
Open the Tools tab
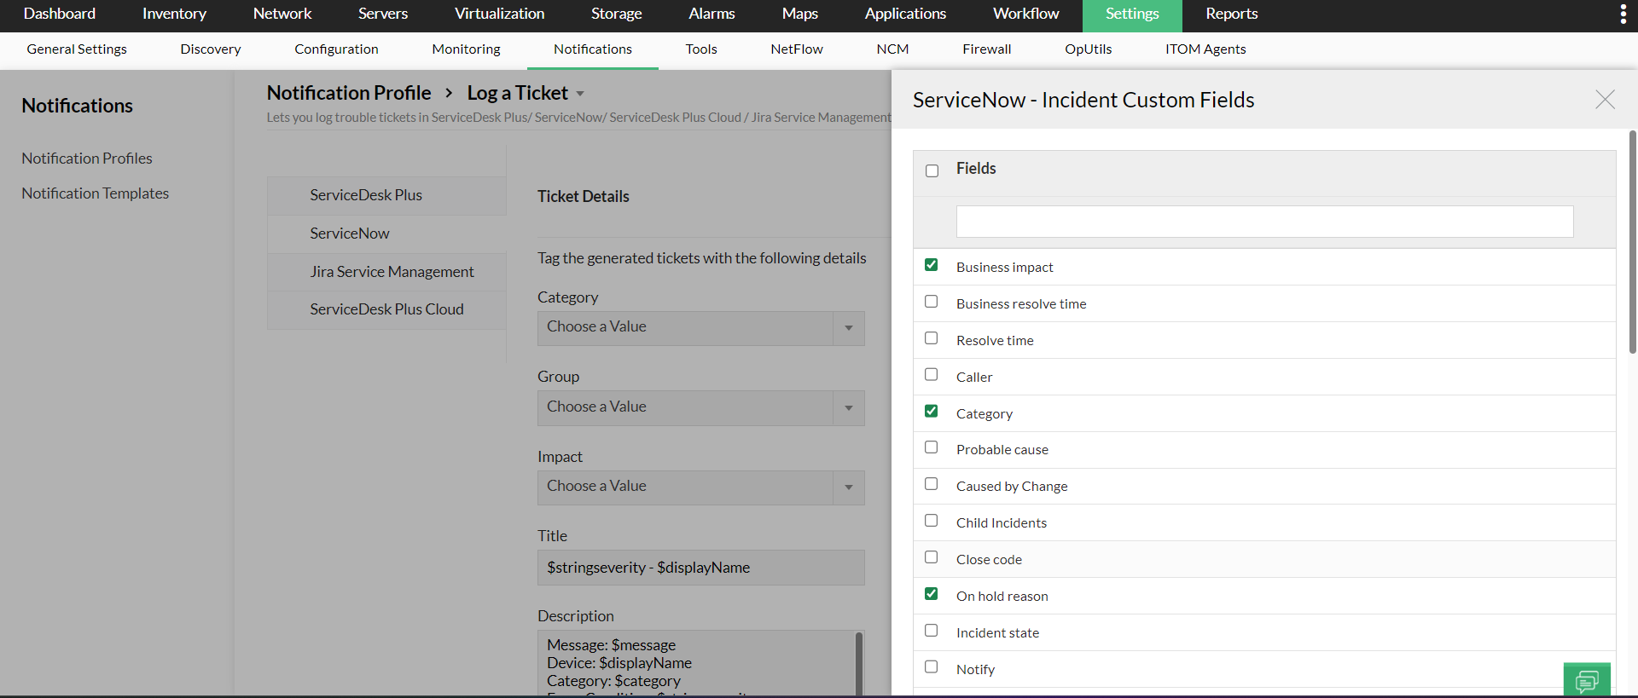click(701, 49)
